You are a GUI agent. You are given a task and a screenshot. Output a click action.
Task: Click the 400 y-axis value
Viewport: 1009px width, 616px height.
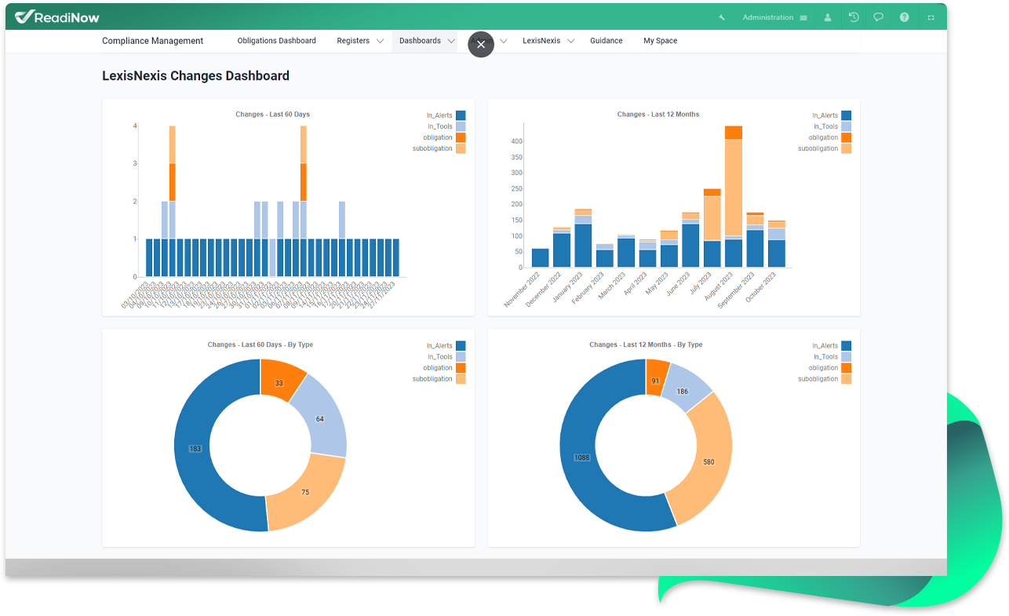point(517,141)
